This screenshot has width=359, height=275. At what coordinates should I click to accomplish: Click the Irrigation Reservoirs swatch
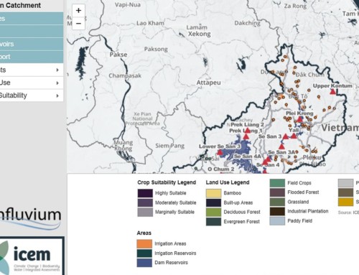[x=144, y=253]
